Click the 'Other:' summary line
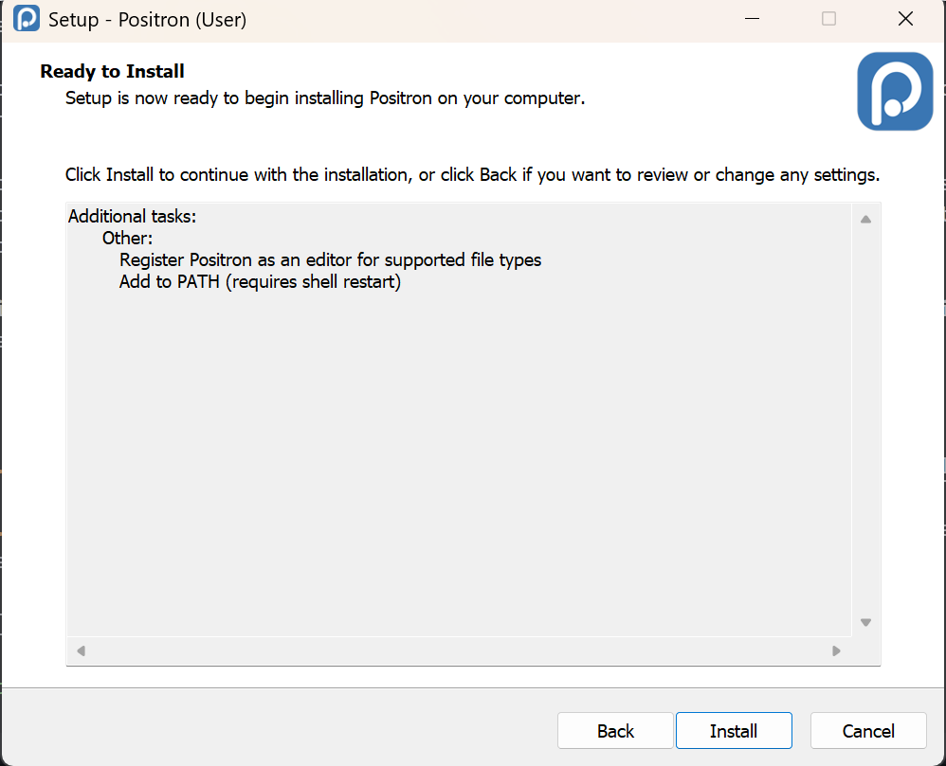946x766 pixels. pyautogui.click(x=127, y=239)
